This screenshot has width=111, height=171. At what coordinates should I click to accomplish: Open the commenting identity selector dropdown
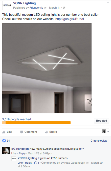click(x=105, y=131)
